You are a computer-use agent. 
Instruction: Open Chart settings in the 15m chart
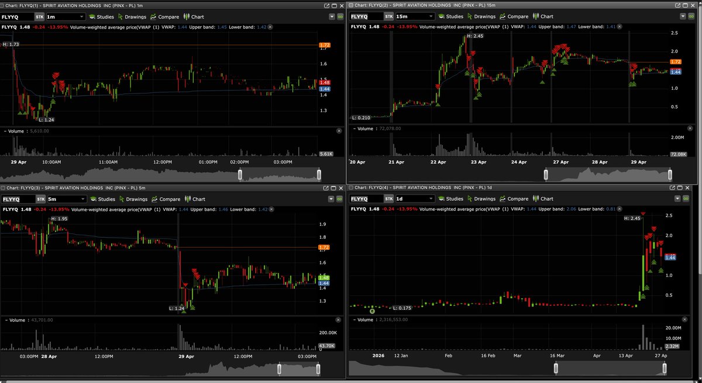click(543, 16)
